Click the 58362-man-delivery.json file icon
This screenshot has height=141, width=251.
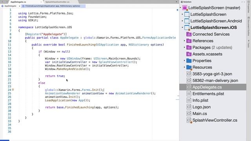[x=189, y=80]
